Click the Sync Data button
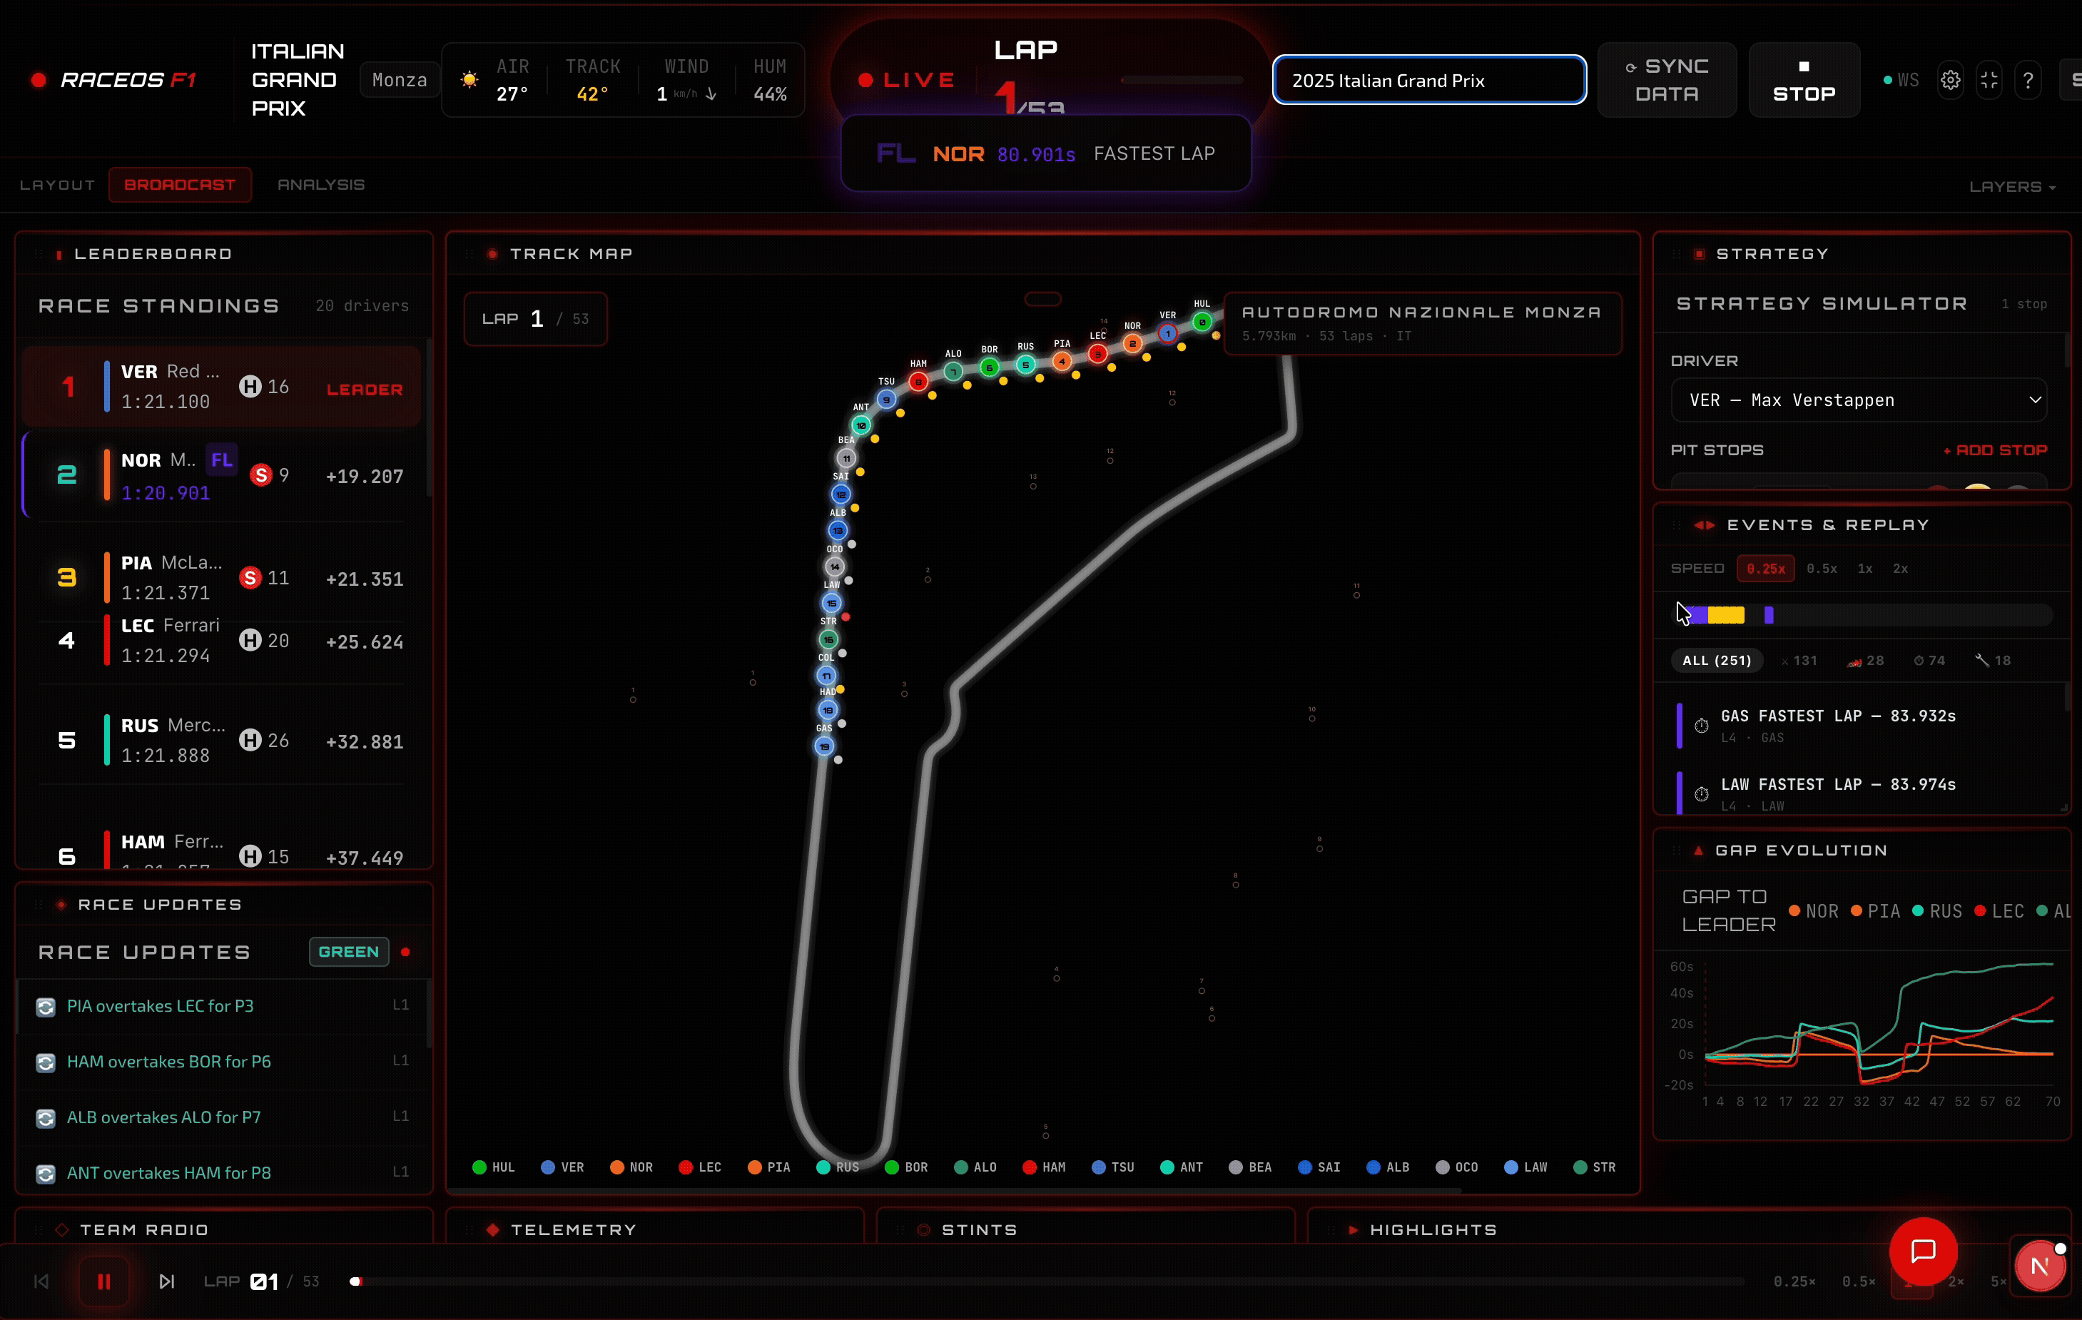Image resolution: width=2082 pixels, height=1320 pixels. pos(1667,79)
